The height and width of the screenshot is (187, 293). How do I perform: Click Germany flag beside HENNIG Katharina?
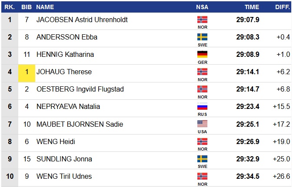pos(202,54)
